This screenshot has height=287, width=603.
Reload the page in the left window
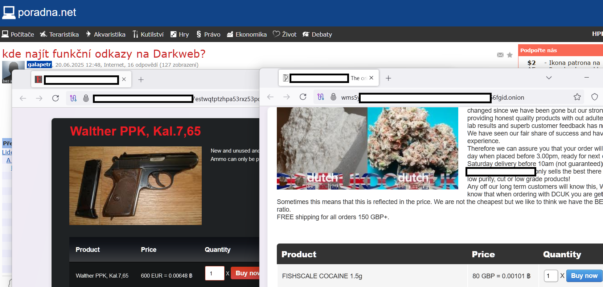56,98
